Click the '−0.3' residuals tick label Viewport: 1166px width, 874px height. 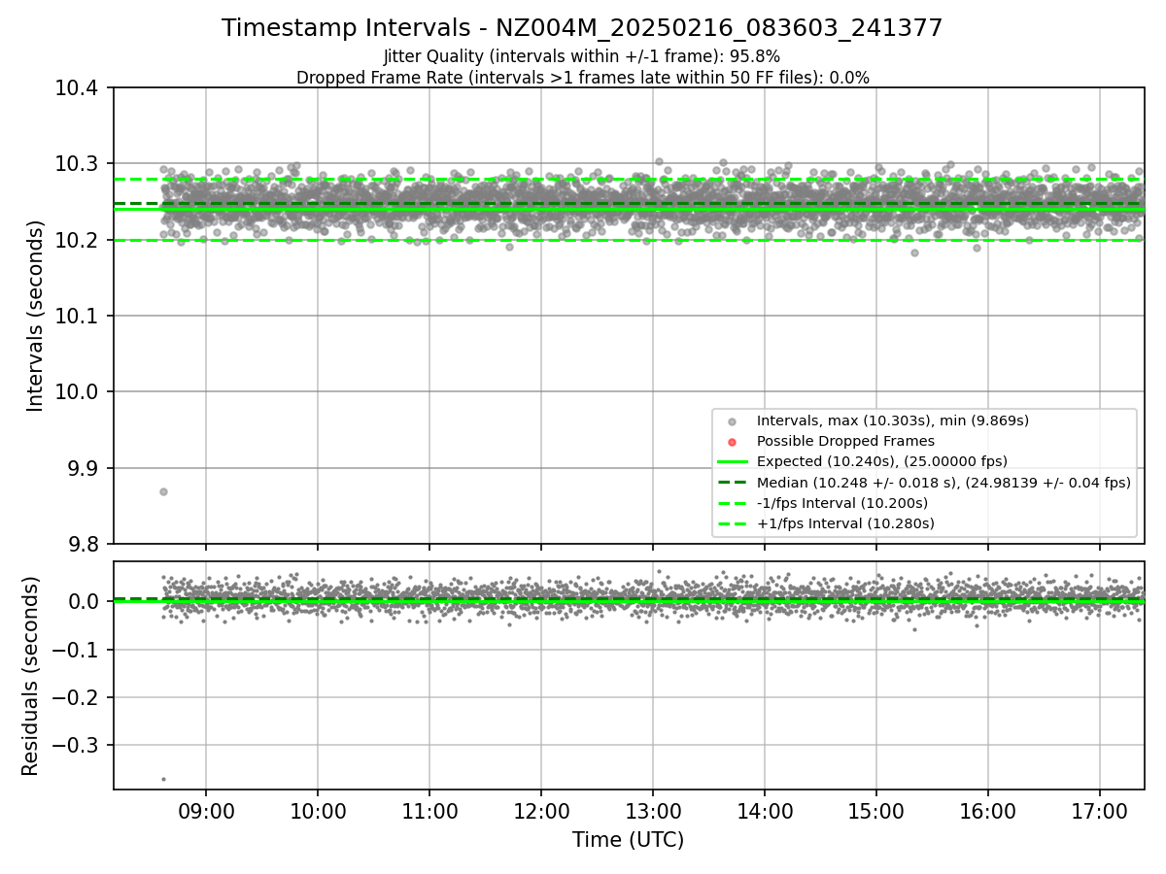pyautogui.click(x=77, y=745)
